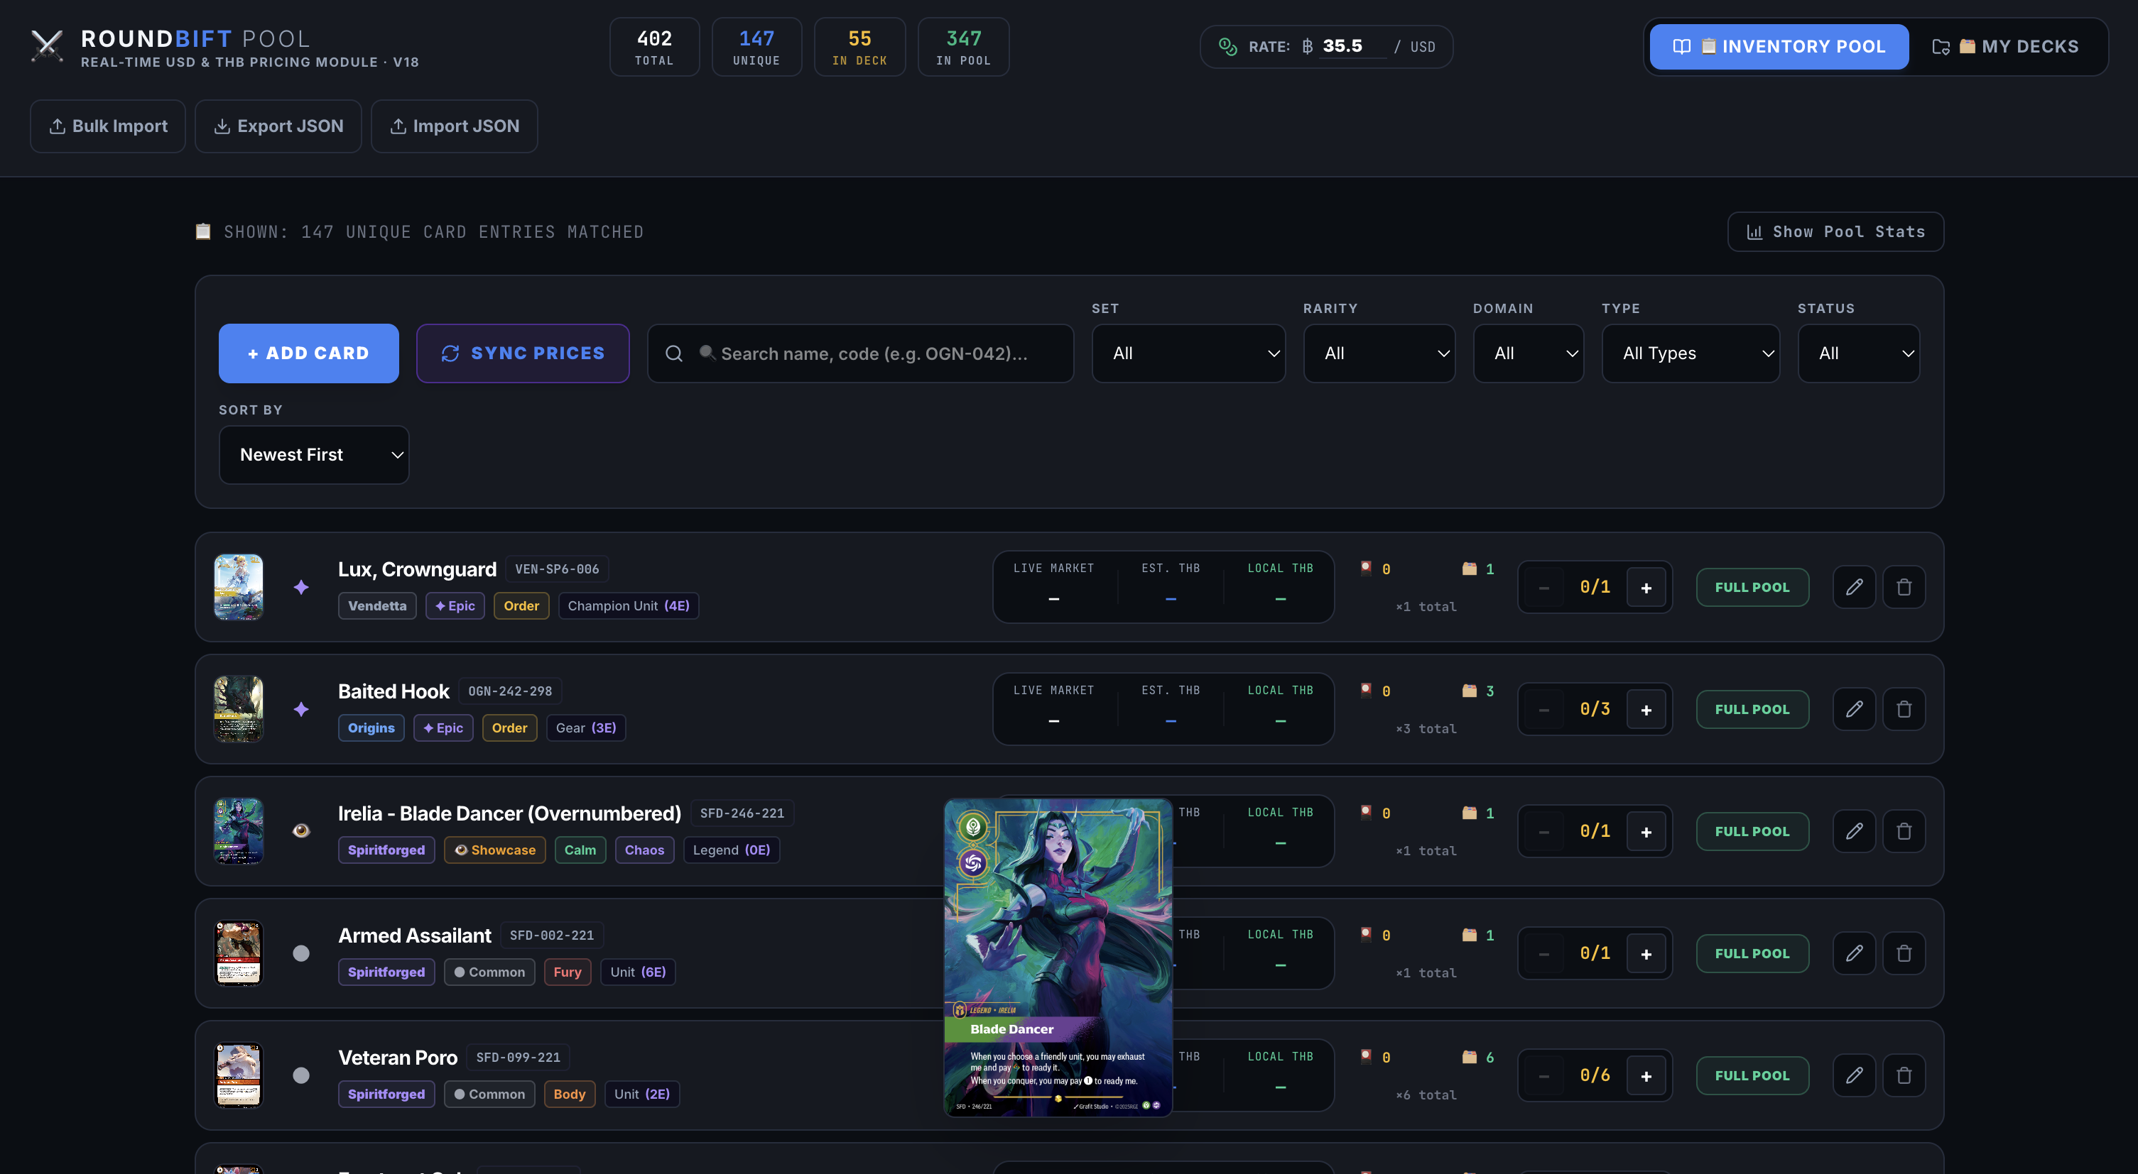2138x1174 pixels.
Task: Increase Lux, Crownguard deck count
Action: pyautogui.click(x=1646, y=588)
